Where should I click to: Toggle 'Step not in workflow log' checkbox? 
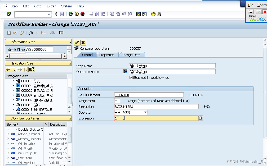[131, 78]
